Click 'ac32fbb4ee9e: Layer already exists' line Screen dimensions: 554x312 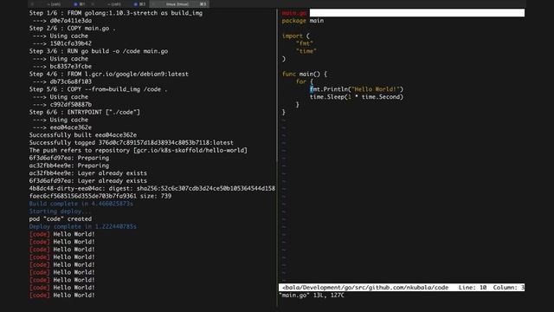(x=88, y=173)
